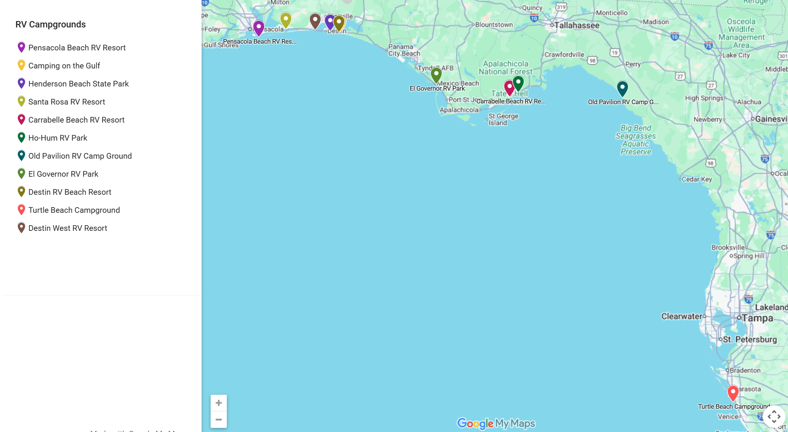Click the zoom in plus button
Screen dimensions: 788x432
(x=219, y=402)
